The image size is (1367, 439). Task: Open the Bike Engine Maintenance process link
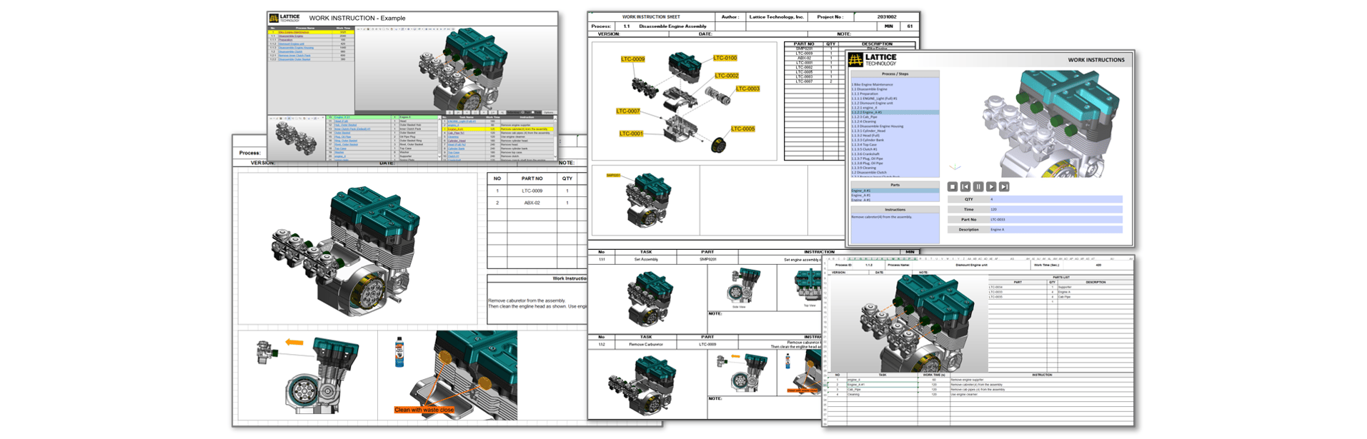click(294, 32)
